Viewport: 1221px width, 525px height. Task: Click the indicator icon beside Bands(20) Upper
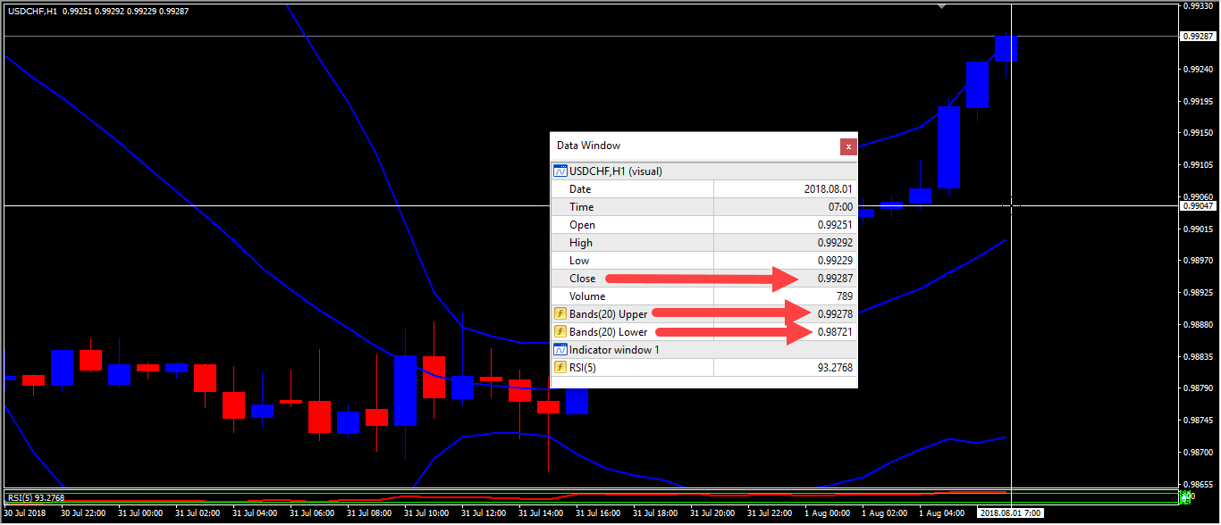click(x=560, y=313)
